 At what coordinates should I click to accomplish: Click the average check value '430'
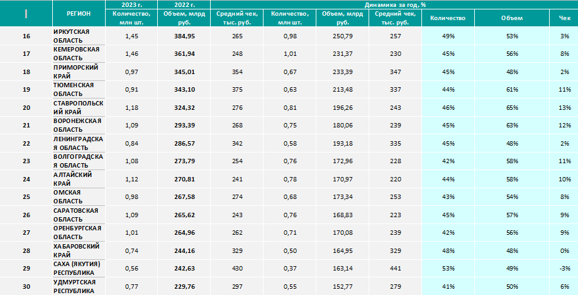point(237,269)
